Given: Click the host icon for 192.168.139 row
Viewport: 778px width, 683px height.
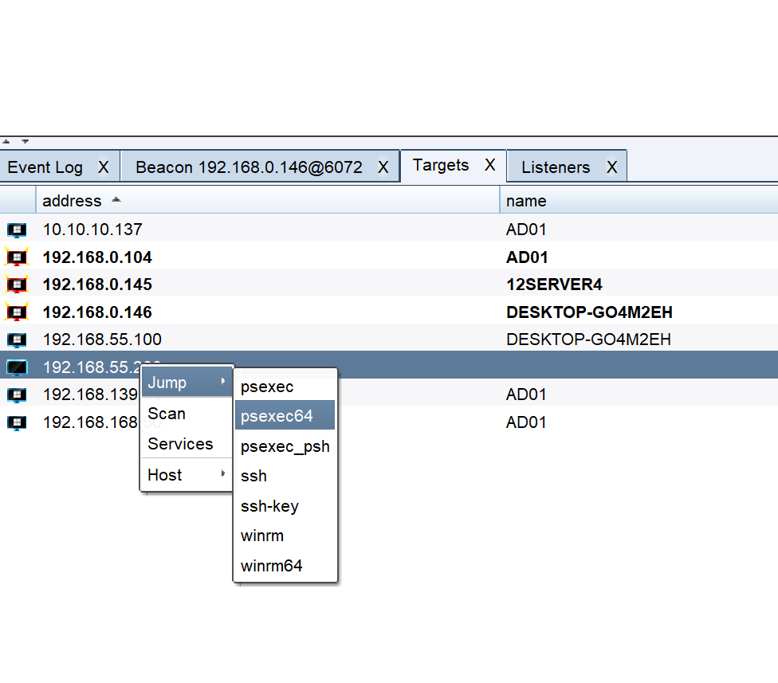Looking at the screenshot, I should [x=17, y=394].
